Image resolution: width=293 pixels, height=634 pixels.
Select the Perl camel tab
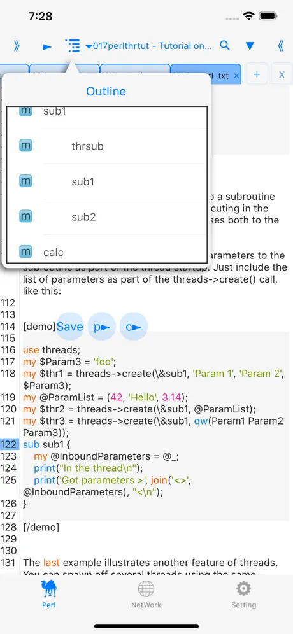tap(49, 595)
